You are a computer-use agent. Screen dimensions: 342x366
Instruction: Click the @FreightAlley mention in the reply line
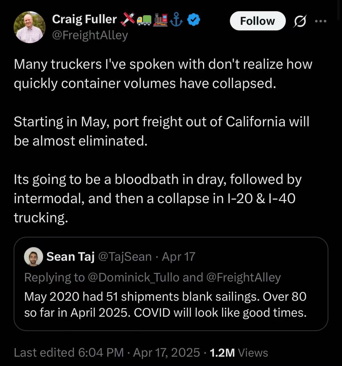243,277
